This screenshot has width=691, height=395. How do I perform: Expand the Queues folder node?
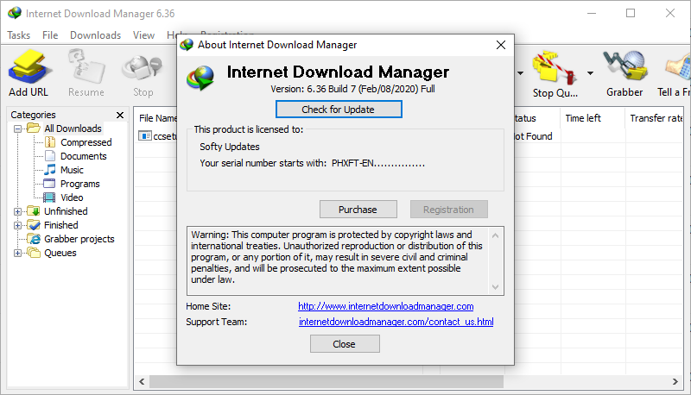click(17, 253)
